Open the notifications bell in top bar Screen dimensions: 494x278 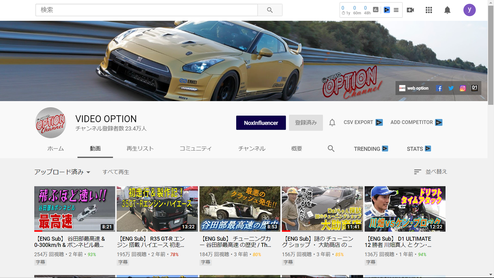coord(447,10)
